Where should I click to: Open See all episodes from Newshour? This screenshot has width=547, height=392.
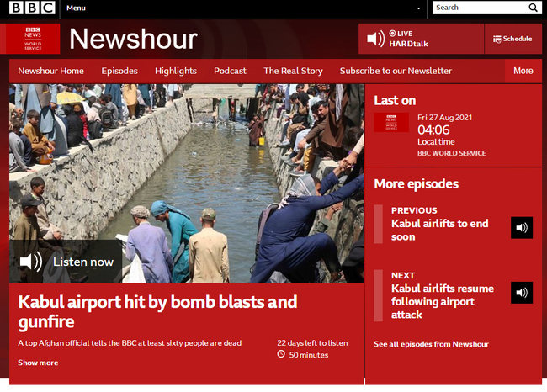click(431, 344)
